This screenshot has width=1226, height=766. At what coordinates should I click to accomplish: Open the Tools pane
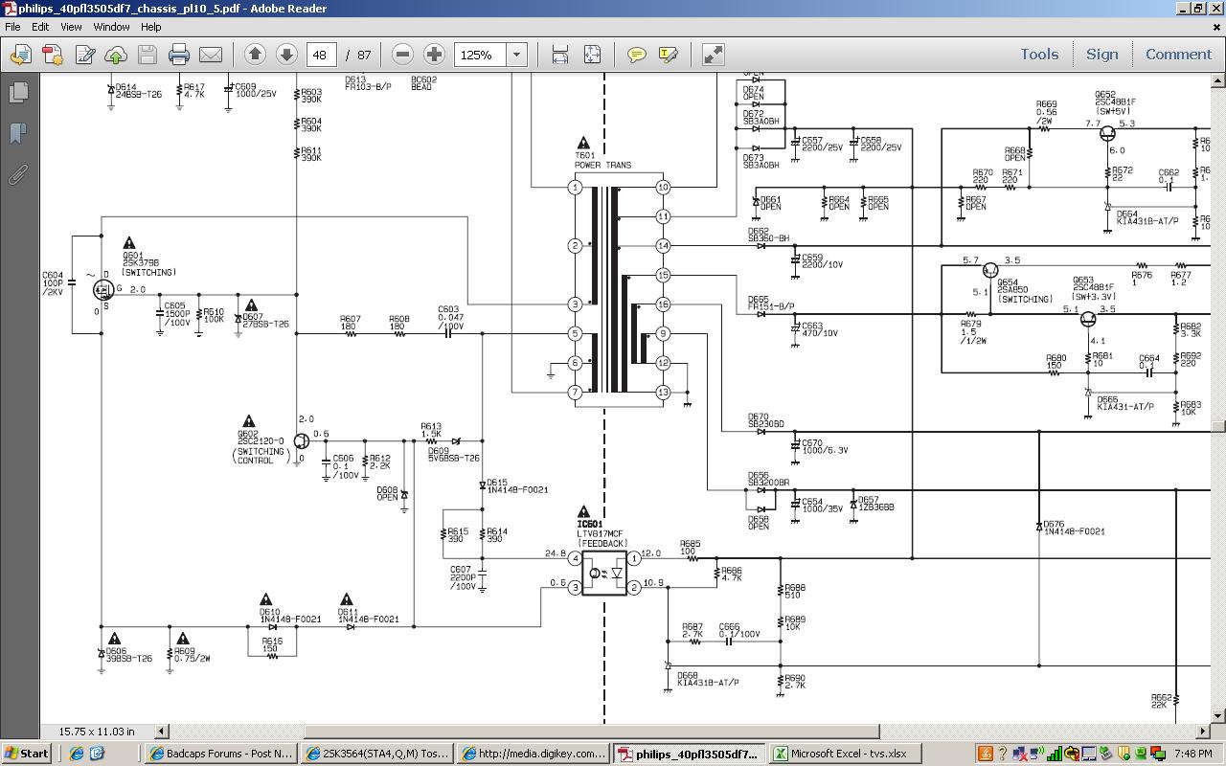pyautogui.click(x=1039, y=55)
